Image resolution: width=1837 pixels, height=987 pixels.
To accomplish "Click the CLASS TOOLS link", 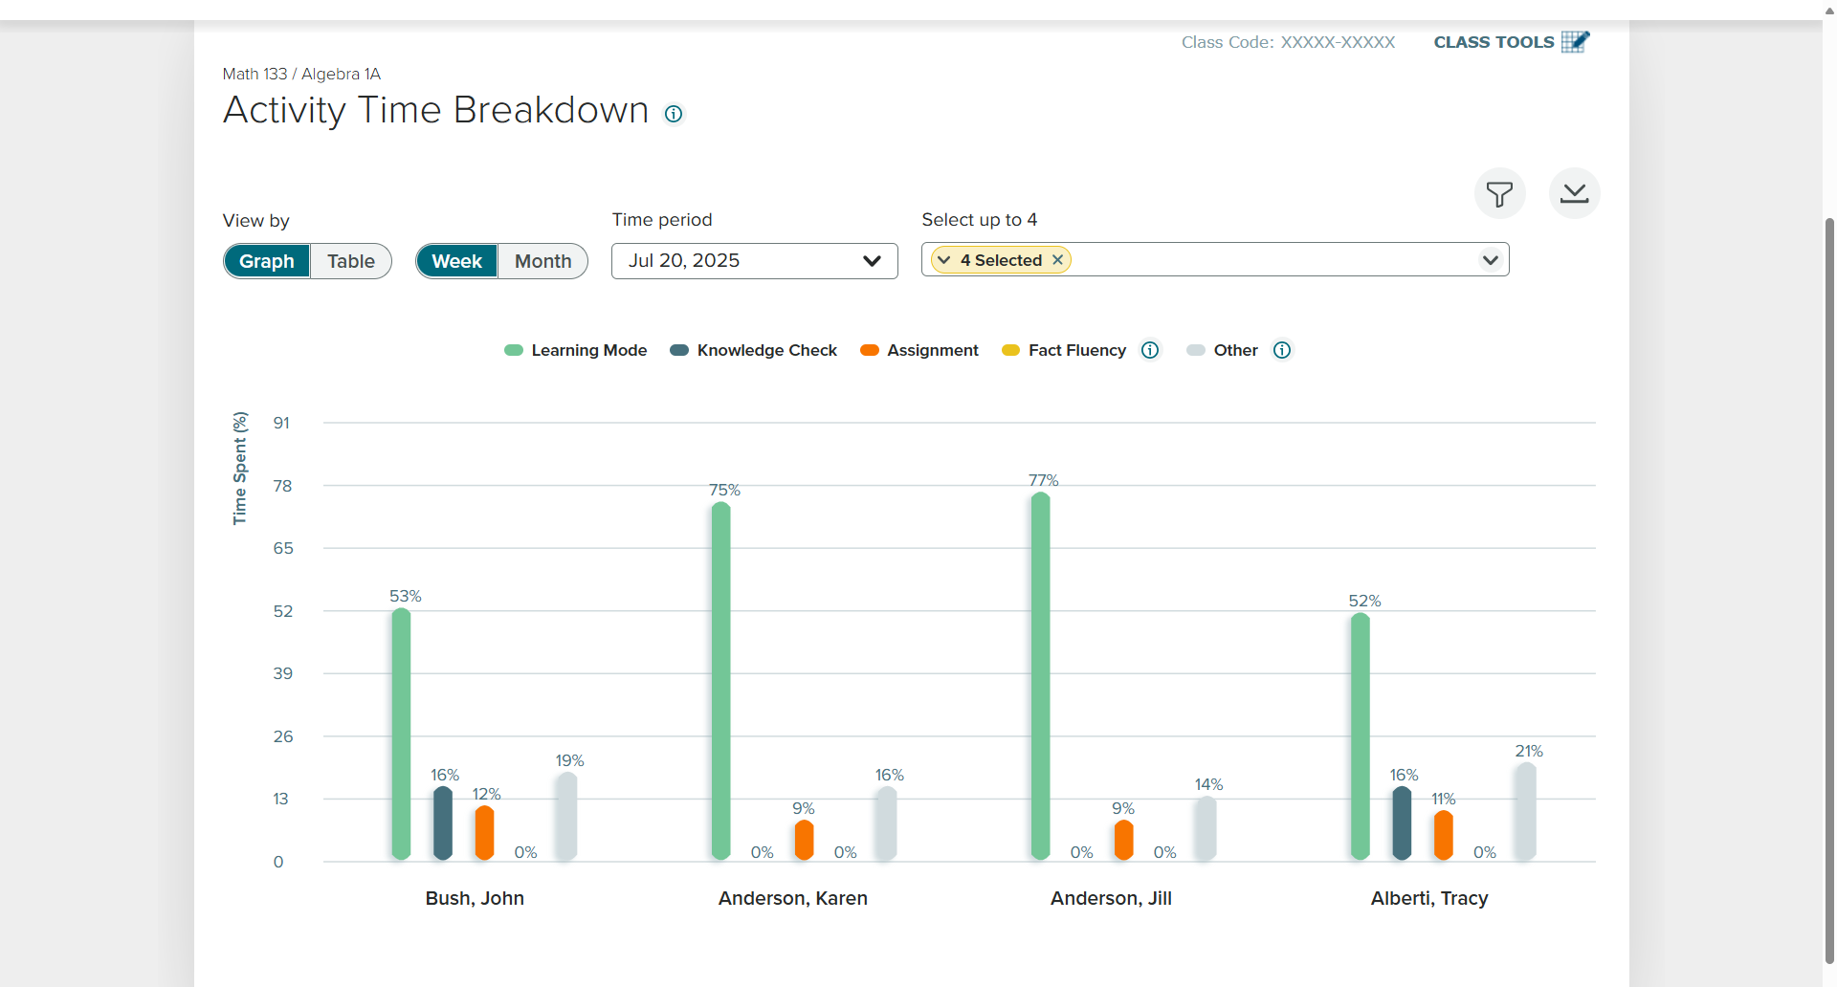I will pyautogui.click(x=1494, y=42).
